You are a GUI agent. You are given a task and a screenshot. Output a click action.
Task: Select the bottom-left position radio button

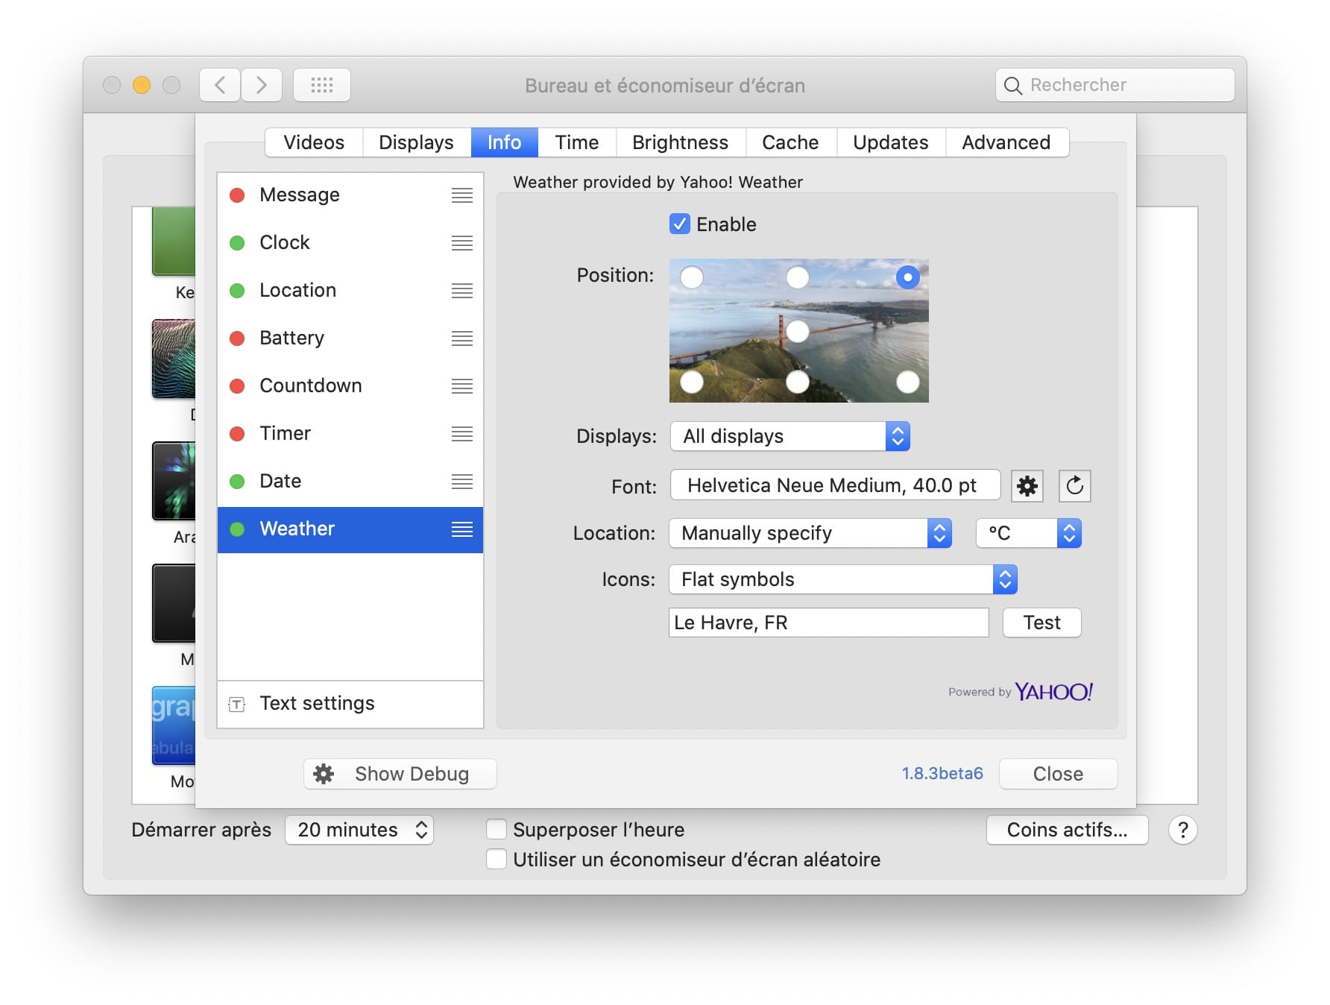(692, 382)
